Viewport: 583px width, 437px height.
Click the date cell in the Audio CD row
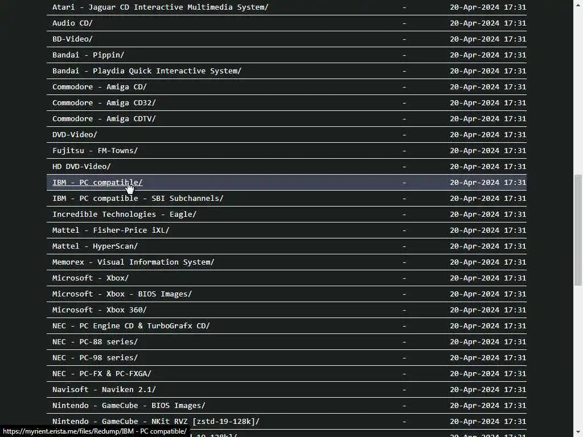tap(488, 23)
